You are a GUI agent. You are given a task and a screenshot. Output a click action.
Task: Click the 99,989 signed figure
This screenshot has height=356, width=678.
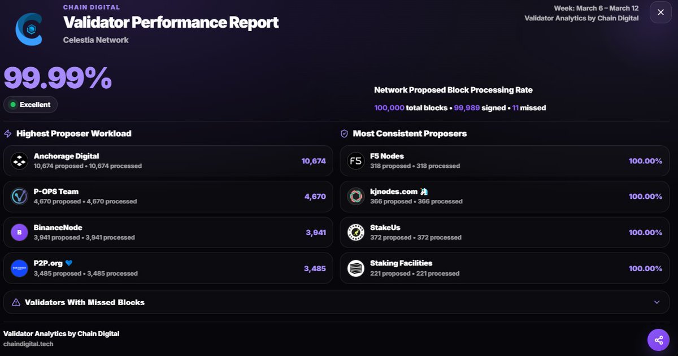click(x=480, y=107)
